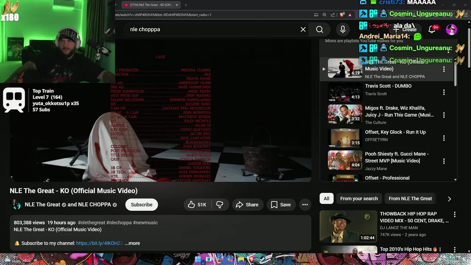The height and width of the screenshot is (265, 471).
Task: Open Brave Shields lion icon
Action: (x=342, y=15)
